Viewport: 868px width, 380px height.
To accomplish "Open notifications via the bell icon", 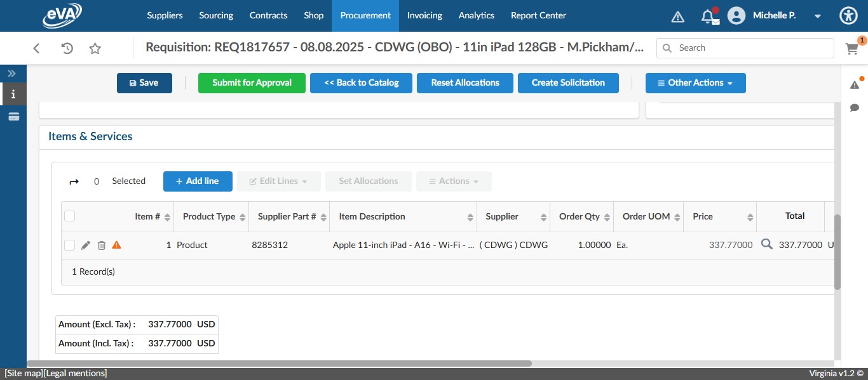I will [x=709, y=16].
